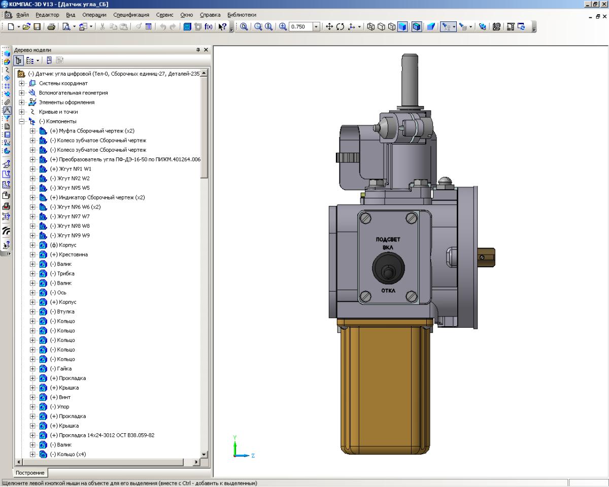Click the Open file folder icon
The width and height of the screenshot is (609, 487).
(x=27, y=27)
